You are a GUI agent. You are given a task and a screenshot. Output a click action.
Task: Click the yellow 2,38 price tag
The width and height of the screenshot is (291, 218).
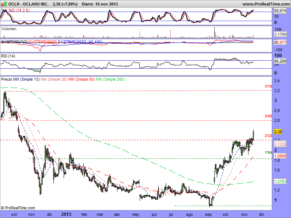click(x=278, y=132)
